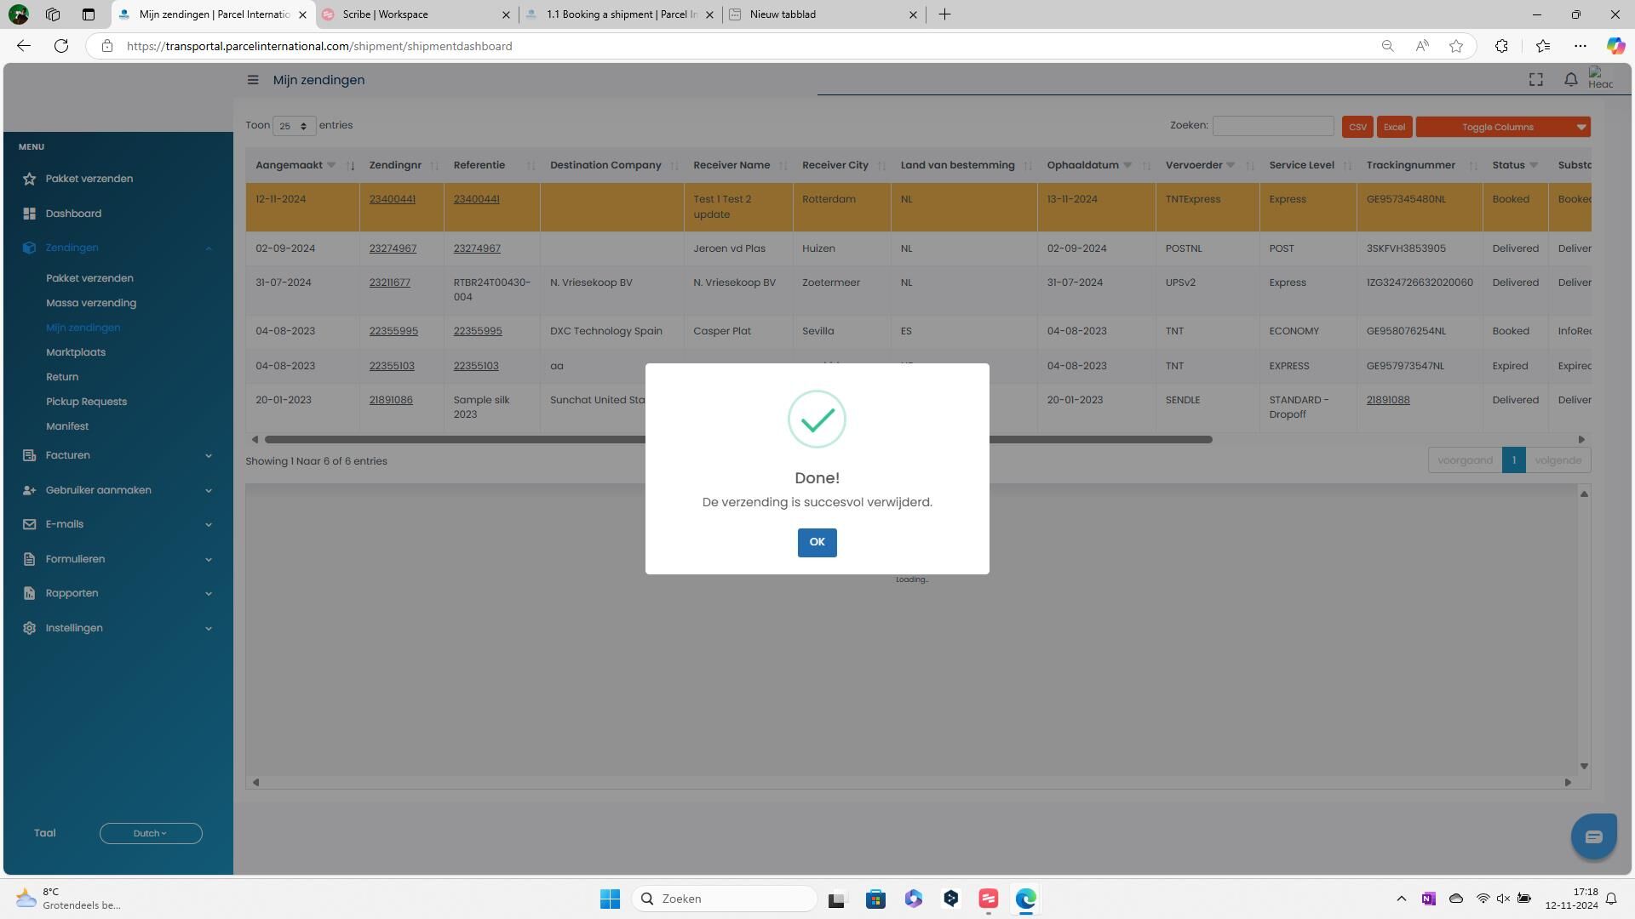Toggle the Status column filter arrow
The image size is (1635, 919).
pos(1534,165)
